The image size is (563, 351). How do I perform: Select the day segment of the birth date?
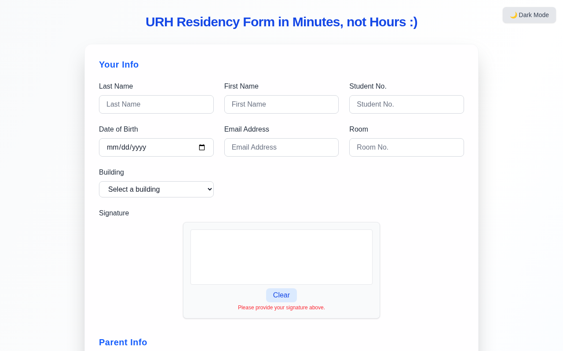(125, 147)
